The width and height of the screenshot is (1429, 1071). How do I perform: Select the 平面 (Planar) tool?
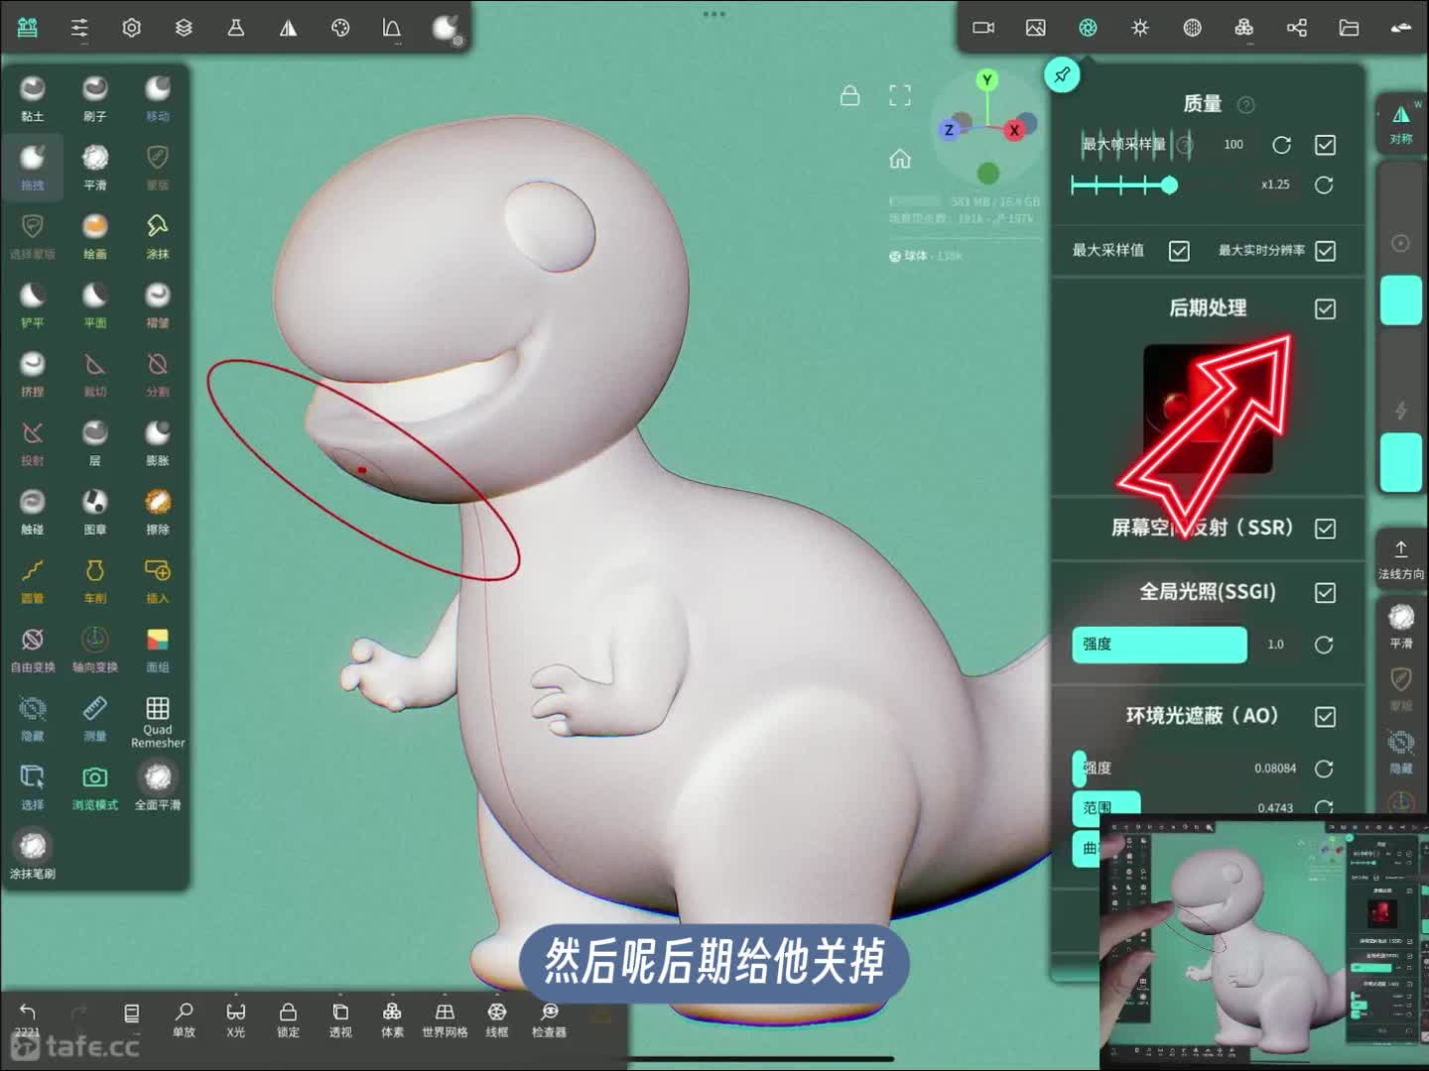[95, 304]
